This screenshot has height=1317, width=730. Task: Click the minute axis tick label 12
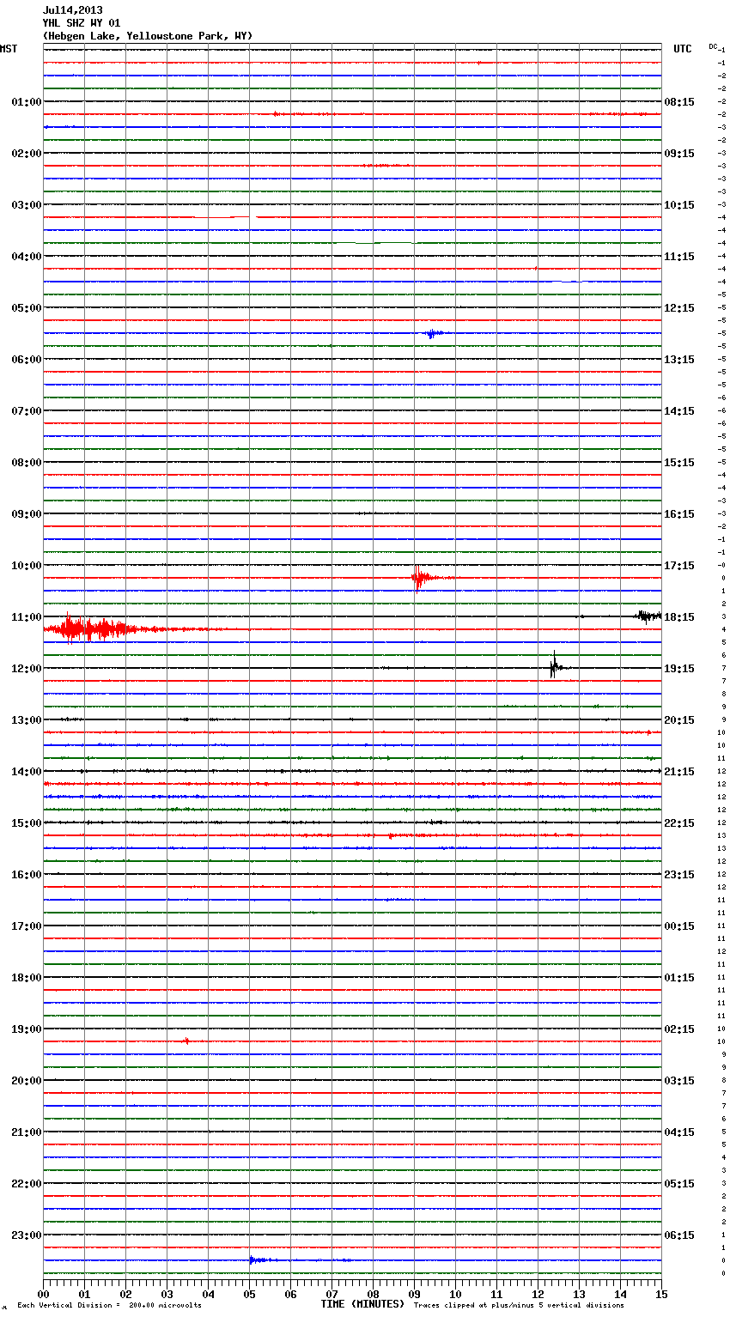[x=538, y=1294]
